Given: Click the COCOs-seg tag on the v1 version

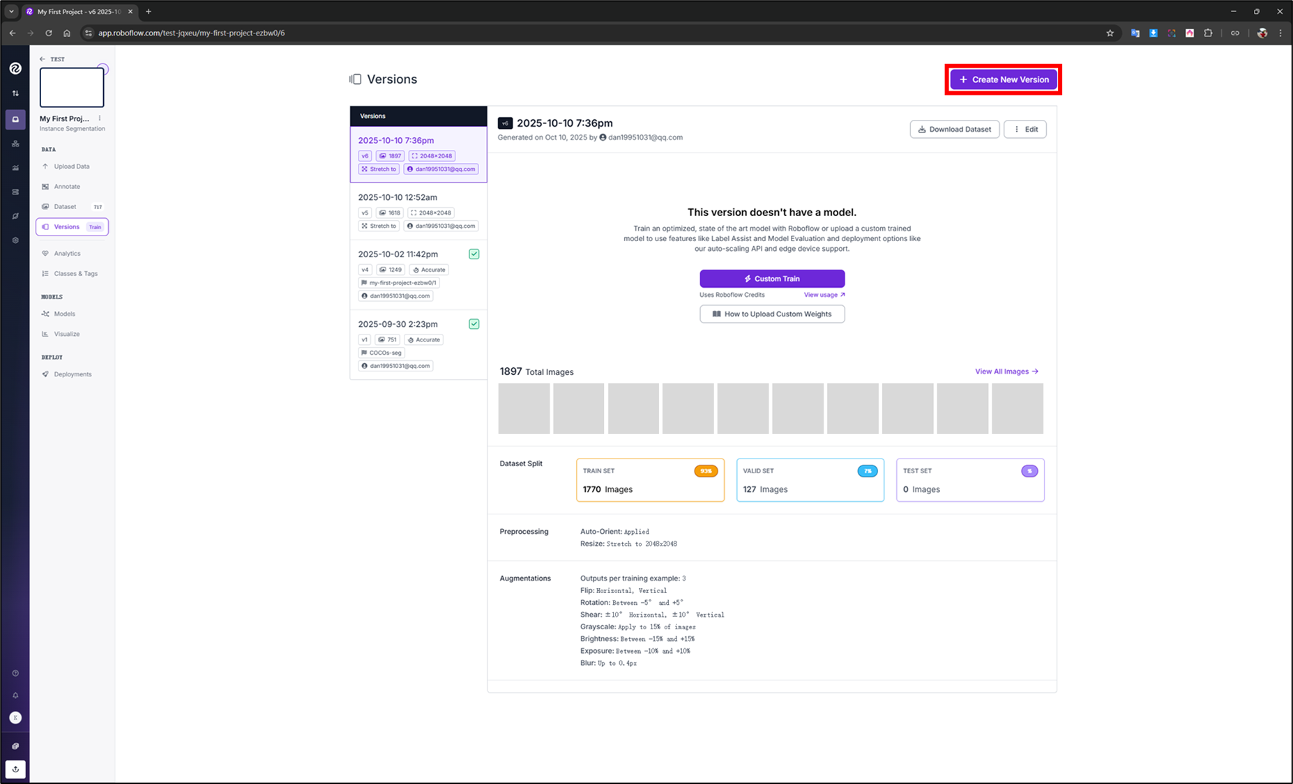Looking at the screenshot, I should click(381, 353).
